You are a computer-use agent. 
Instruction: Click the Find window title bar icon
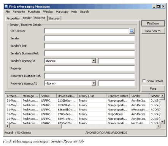tap(6, 6)
